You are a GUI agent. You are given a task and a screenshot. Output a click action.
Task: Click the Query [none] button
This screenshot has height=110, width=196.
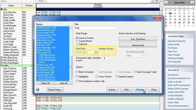(138, 45)
